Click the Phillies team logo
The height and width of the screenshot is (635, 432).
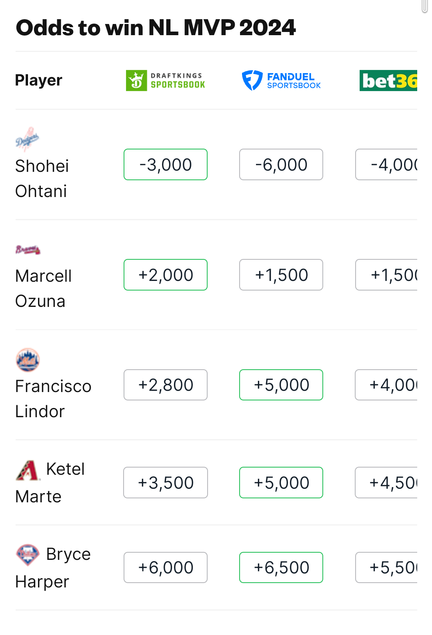pos(28,555)
